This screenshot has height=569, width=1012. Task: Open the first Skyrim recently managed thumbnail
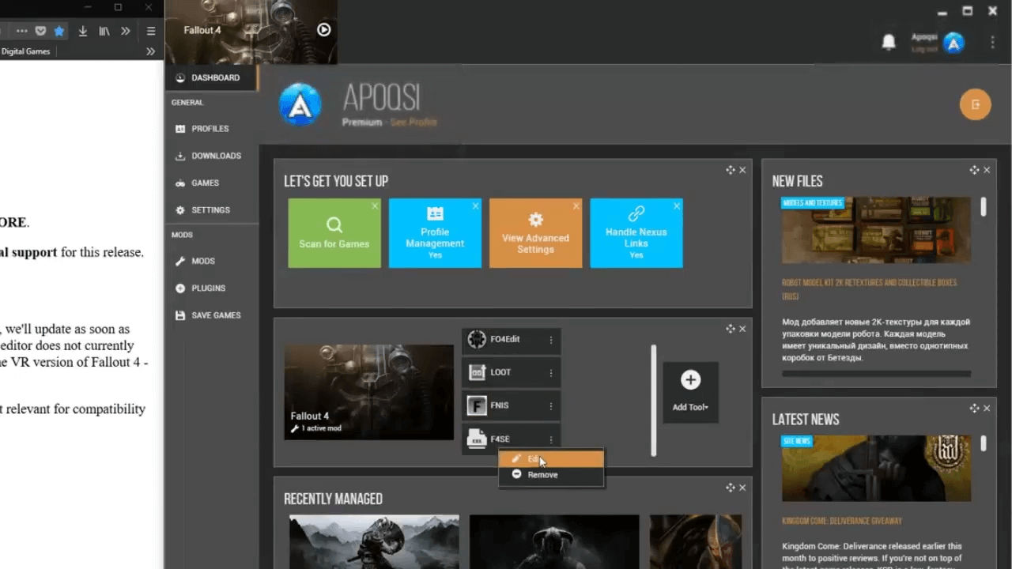point(374,542)
